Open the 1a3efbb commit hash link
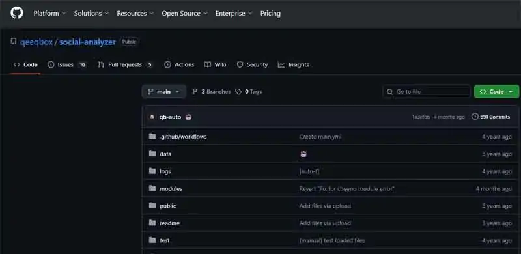 [421, 117]
